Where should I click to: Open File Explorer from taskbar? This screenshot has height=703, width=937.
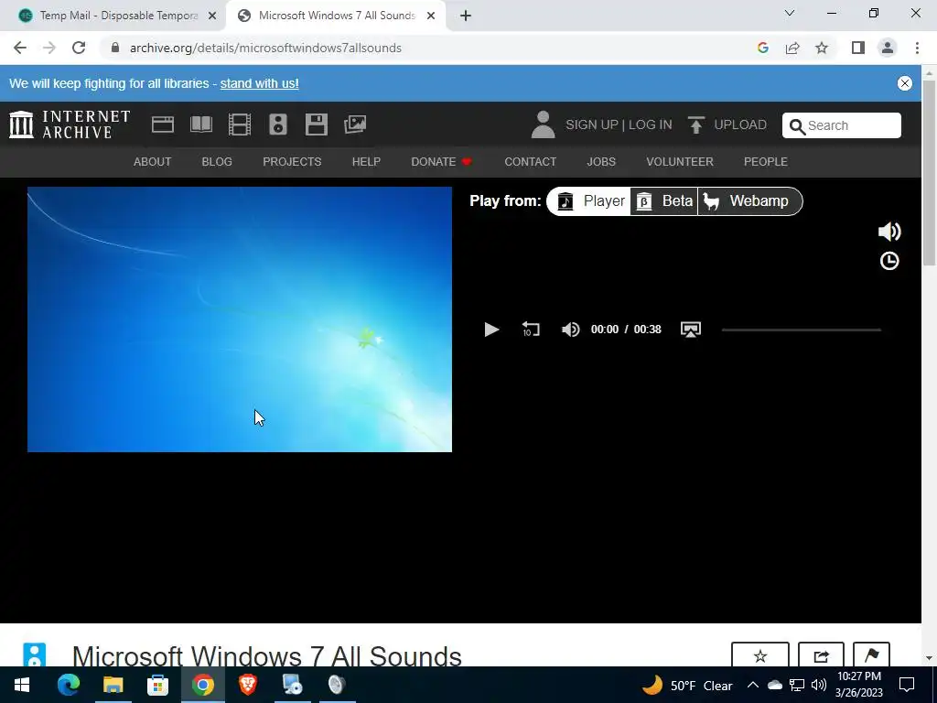(x=113, y=685)
